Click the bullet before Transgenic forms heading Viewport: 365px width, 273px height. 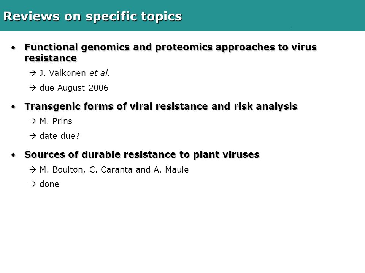(14, 107)
